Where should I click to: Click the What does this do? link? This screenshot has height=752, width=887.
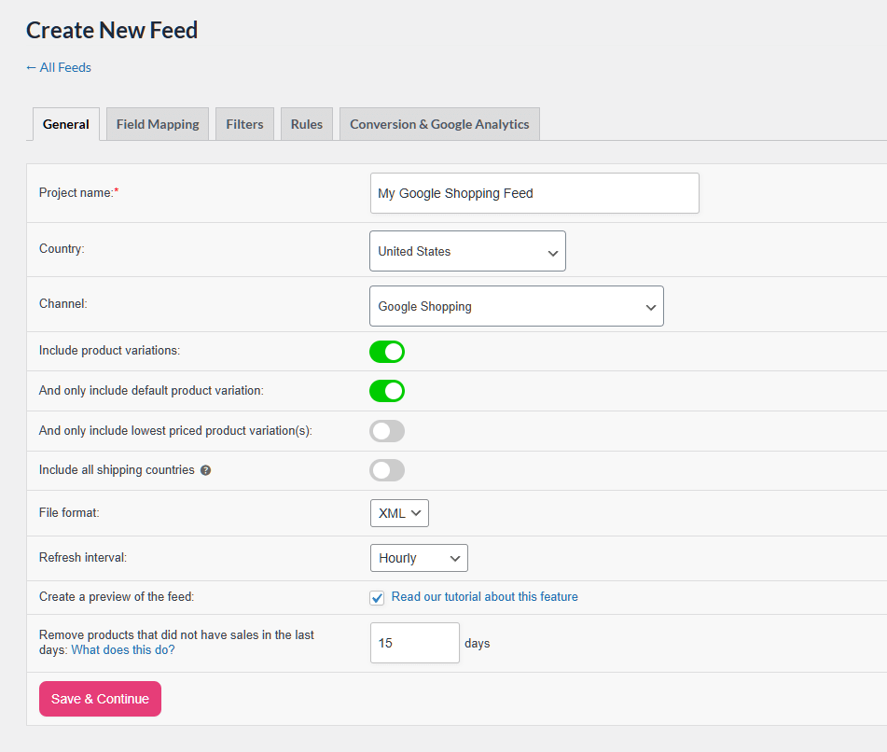(x=123, y=650)
